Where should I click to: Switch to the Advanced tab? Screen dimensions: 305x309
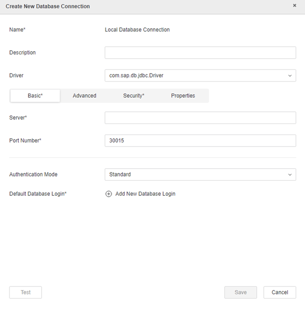click(x=84, y=96)
